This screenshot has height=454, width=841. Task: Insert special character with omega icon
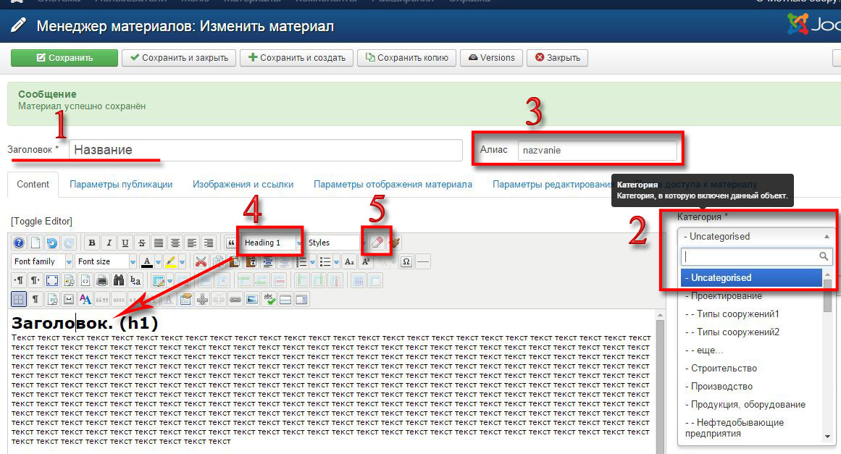pos(406,261)
